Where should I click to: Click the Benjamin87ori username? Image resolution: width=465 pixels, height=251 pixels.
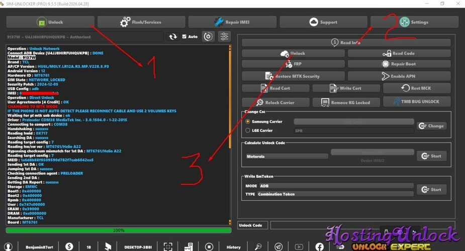(x=39, y=247)
